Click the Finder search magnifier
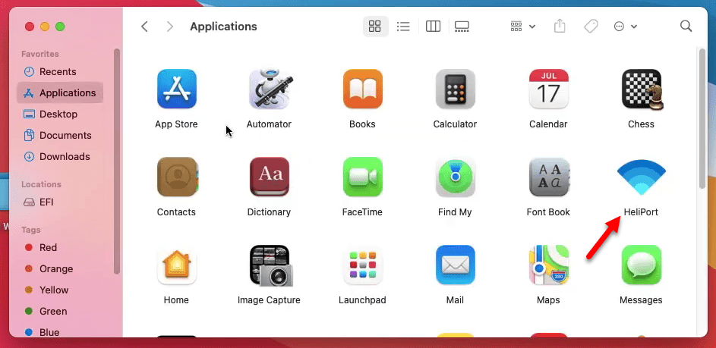The width and height of the screenshot is (716, 348). click(x=686, y=26)
